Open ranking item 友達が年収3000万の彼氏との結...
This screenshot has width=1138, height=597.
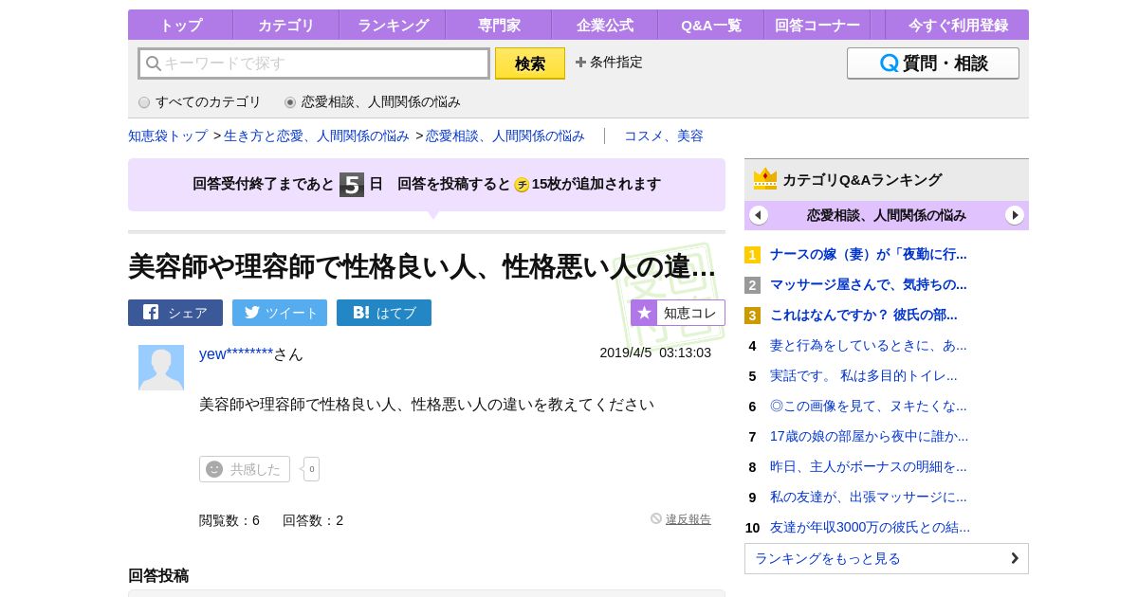[871, 527]
